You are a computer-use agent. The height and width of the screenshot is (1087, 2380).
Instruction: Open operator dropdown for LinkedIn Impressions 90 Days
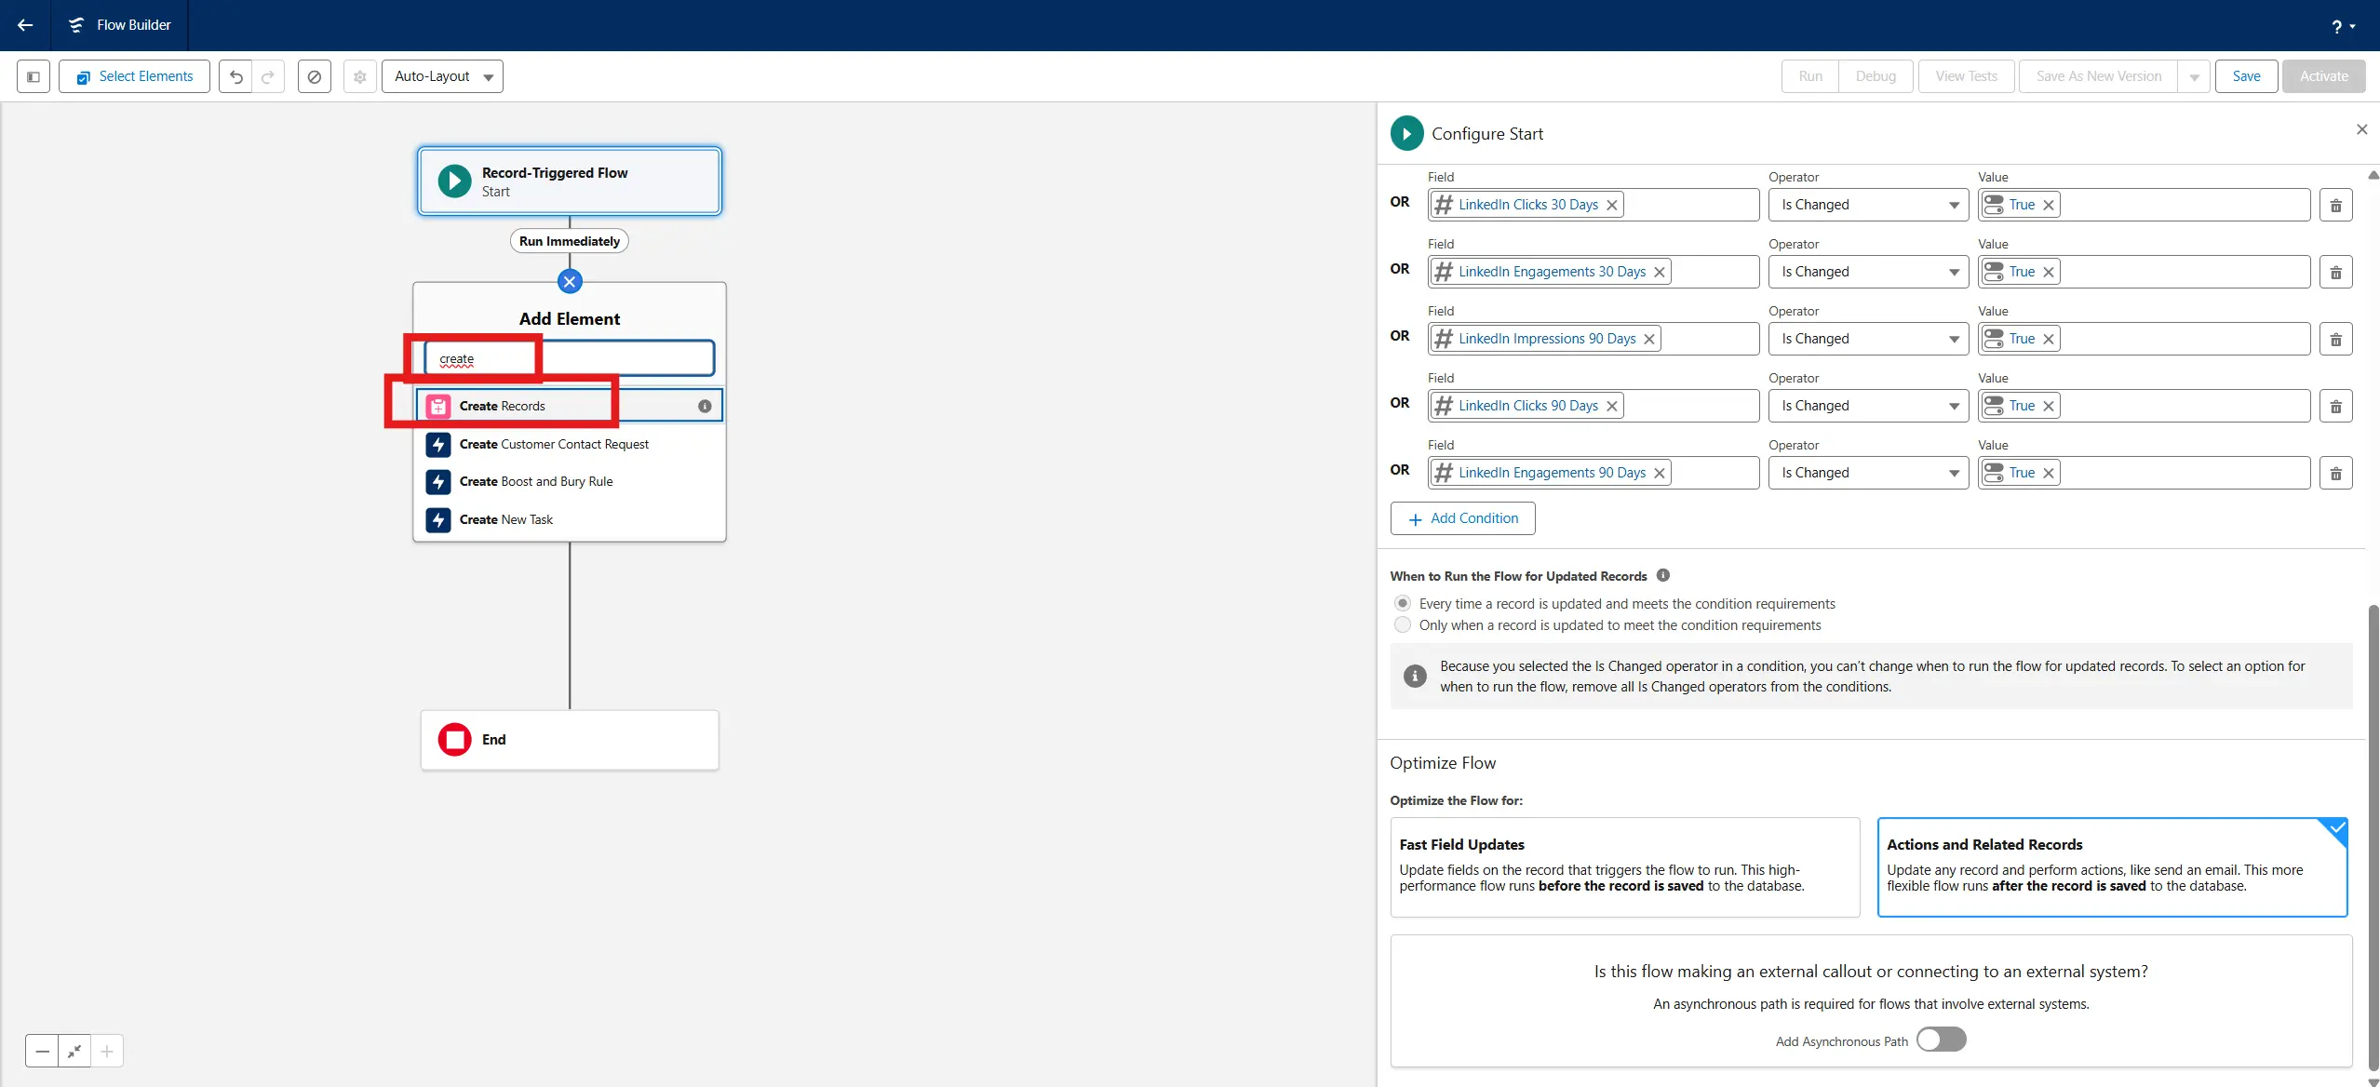click(1868, 339)
